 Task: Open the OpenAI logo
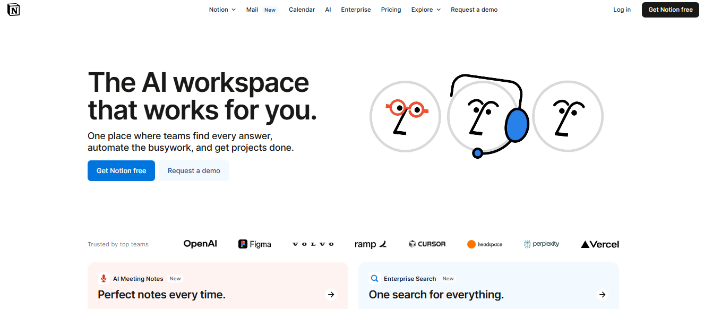tap(200, 244)
